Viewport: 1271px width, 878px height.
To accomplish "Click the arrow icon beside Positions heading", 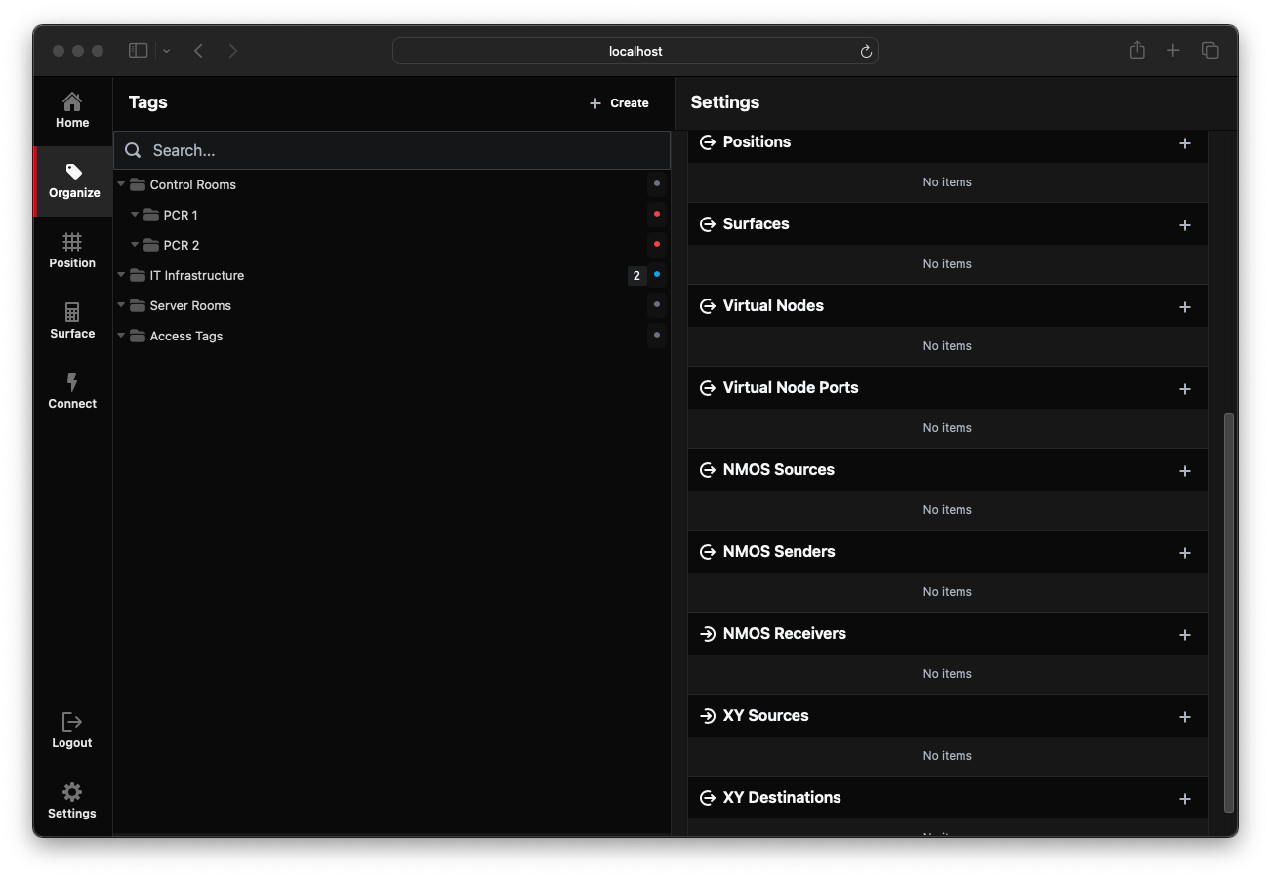I will (x=708, y=142).
